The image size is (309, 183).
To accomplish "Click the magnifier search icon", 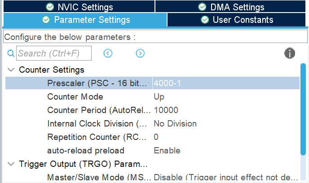I will [x=11, y=54].
